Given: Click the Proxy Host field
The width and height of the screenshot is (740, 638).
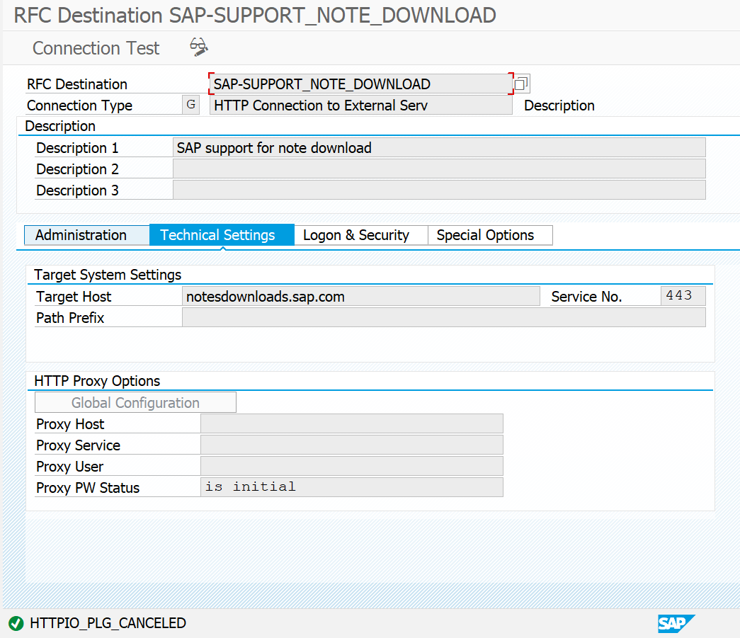Looking at the screenshot, I should [352, 423].
